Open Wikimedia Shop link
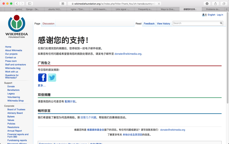Screen dimensions: 229x144 (15, 101)
